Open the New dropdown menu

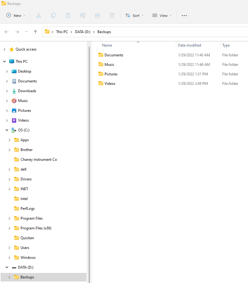(16, 16)
